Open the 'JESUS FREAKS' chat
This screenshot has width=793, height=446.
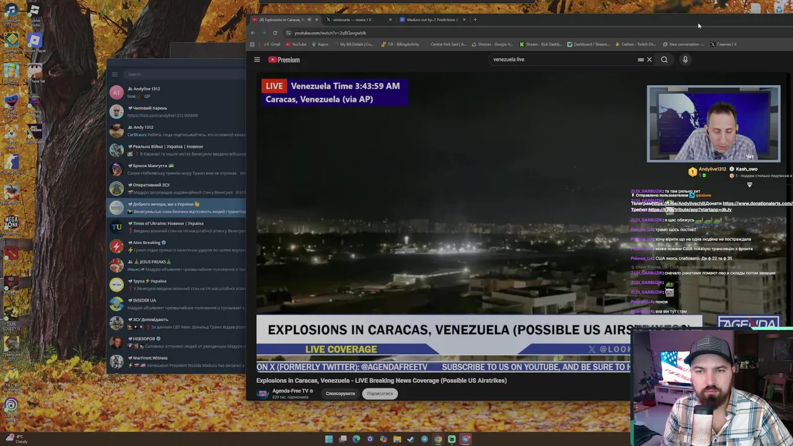pos(177,265)
